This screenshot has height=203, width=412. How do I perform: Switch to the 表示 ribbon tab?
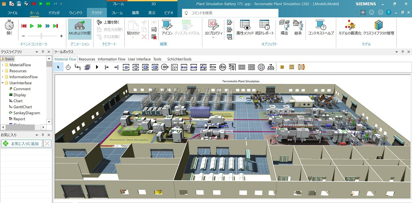[152, 13]
